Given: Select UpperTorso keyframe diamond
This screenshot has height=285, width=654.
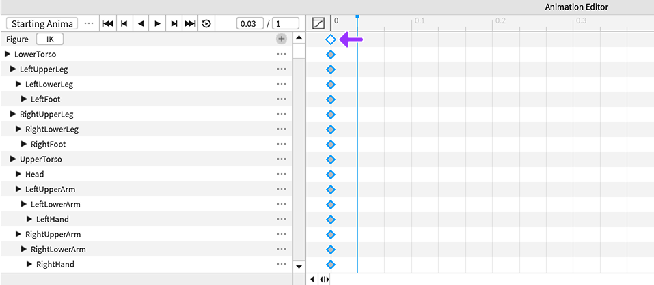Looking at the screenshot, I should pyautogui.click(x=331, y=160).
